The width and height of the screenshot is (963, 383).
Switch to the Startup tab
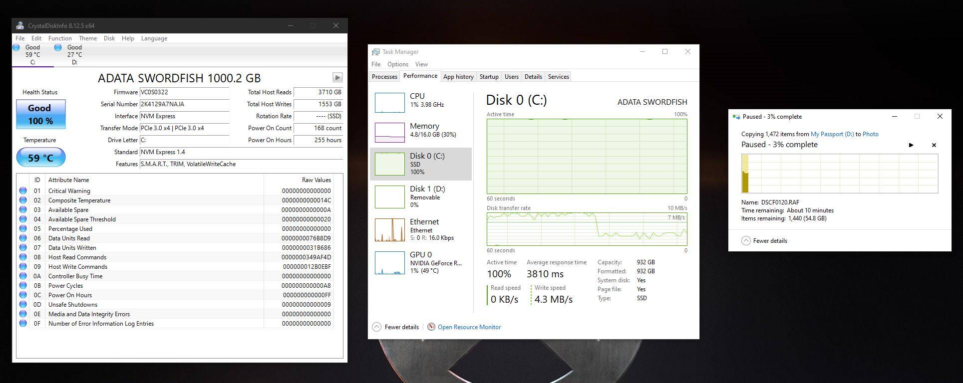click(x=489, y=77)
